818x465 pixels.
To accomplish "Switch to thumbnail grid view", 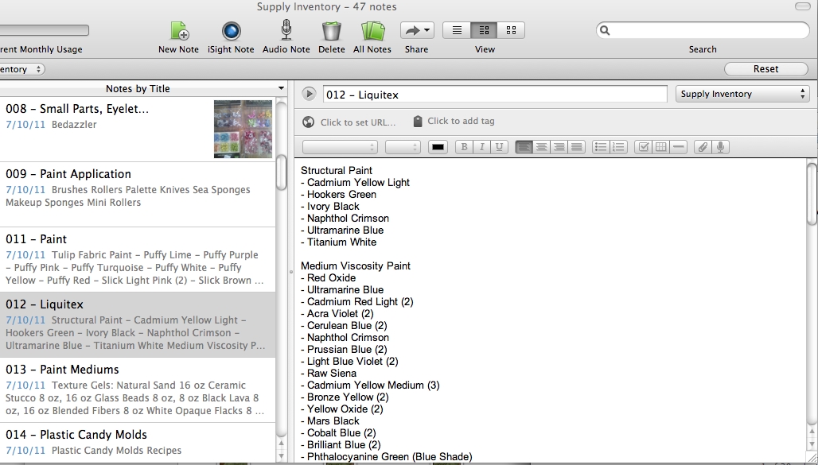I will (511, 30).
